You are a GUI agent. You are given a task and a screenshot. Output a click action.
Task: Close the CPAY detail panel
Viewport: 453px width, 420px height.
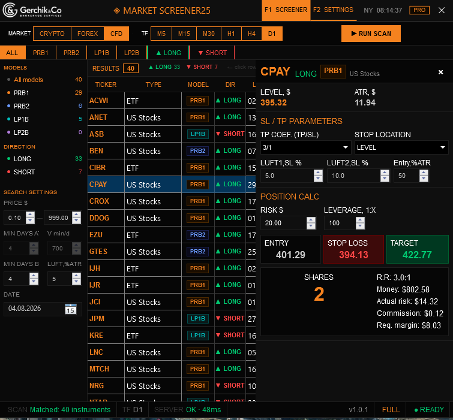[x=440, y=72]
